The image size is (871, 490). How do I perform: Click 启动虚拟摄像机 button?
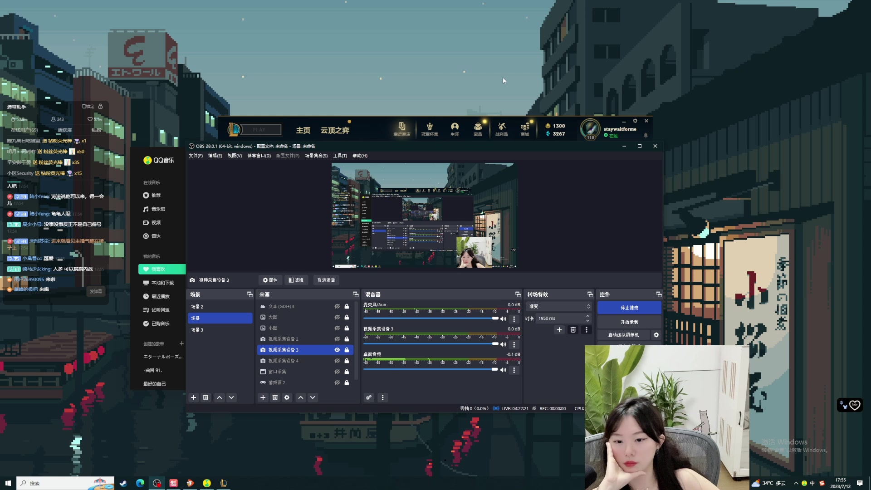tap(623, 335)
